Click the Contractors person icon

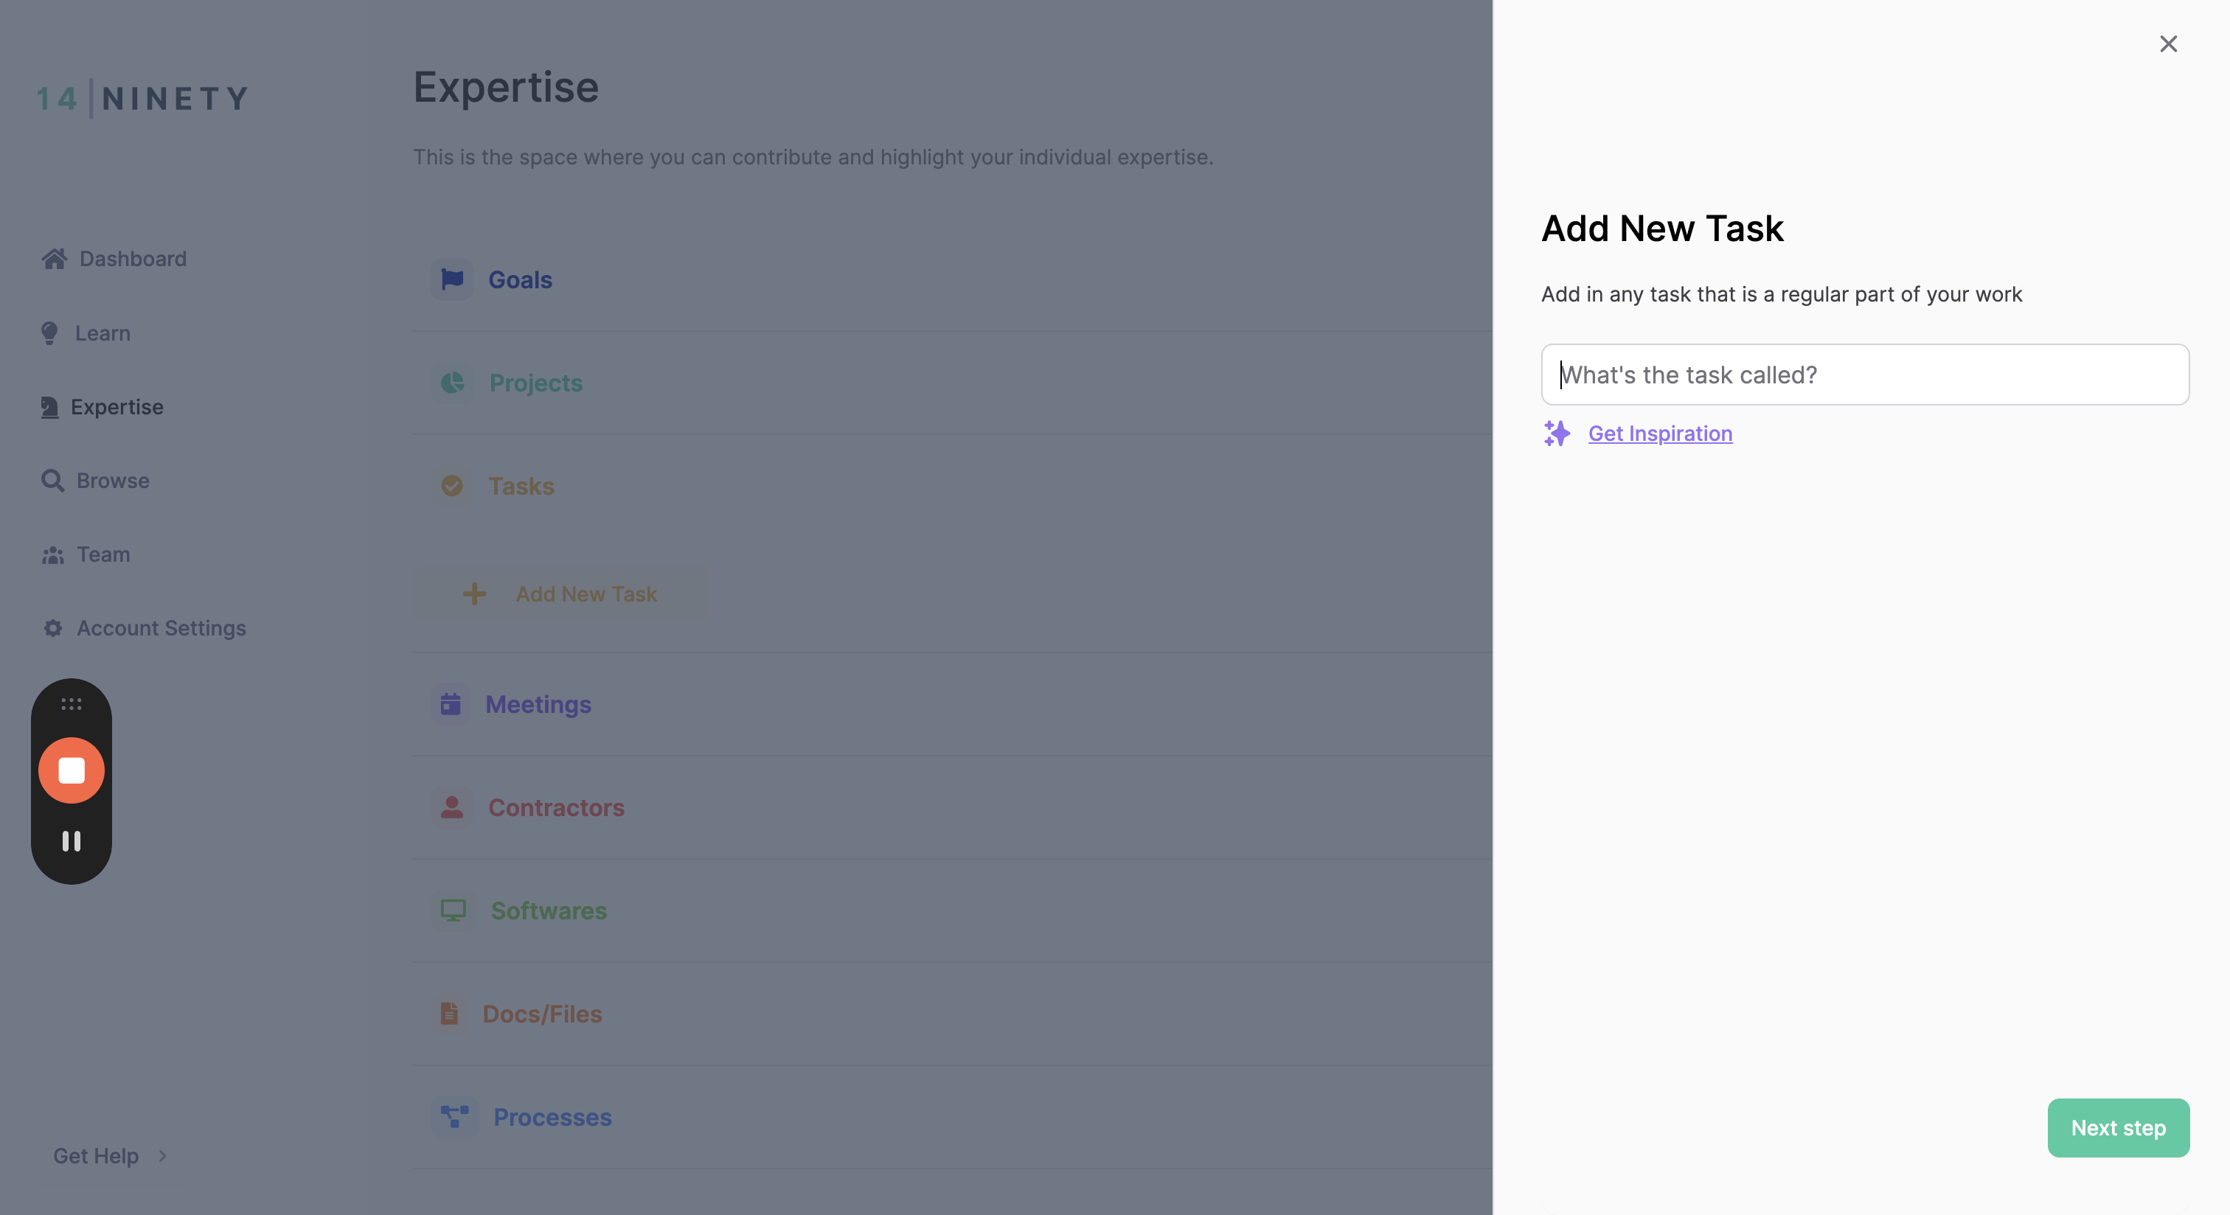pos(452,807)
